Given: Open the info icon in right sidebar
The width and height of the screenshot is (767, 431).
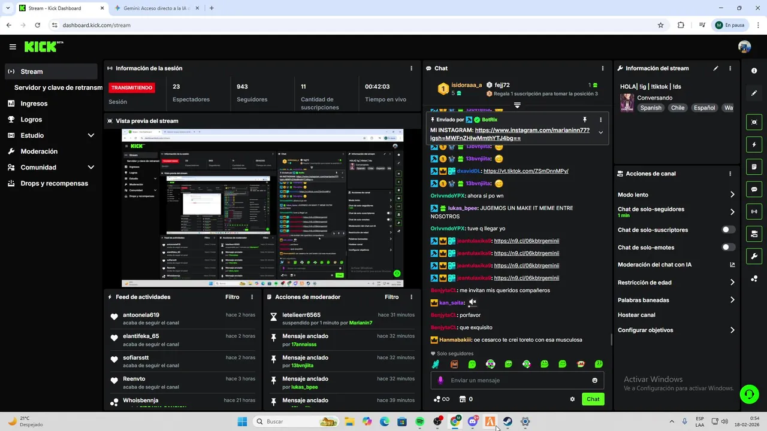Looking at the screenshot, I should (x=754, y=71).
